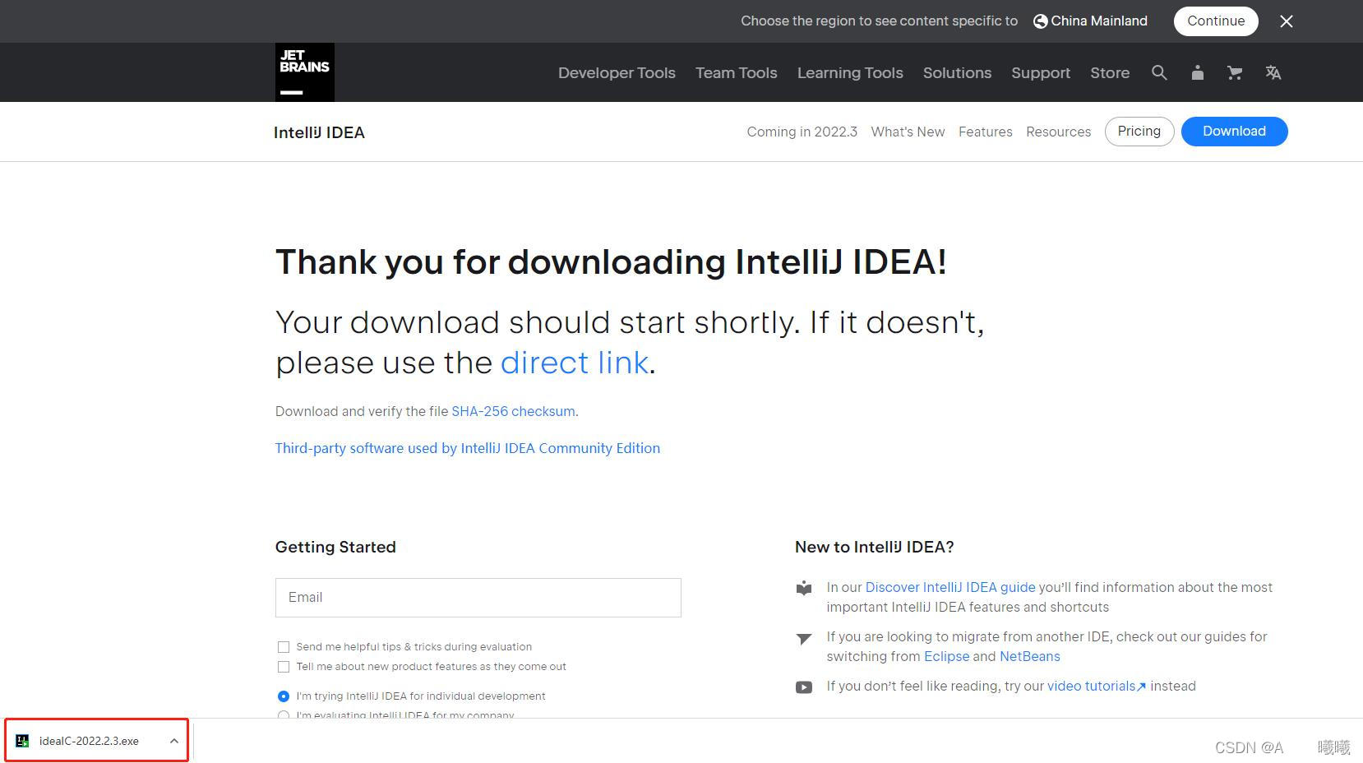Open the NetBeans migration guide link
This screenshot has height=763, width=1363.
coord(1029,656)
